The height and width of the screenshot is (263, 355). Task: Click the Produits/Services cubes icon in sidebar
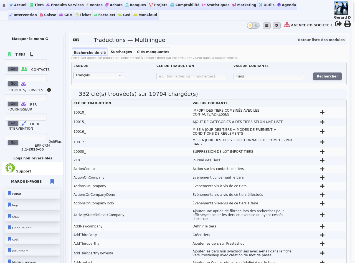pos(24,84)
